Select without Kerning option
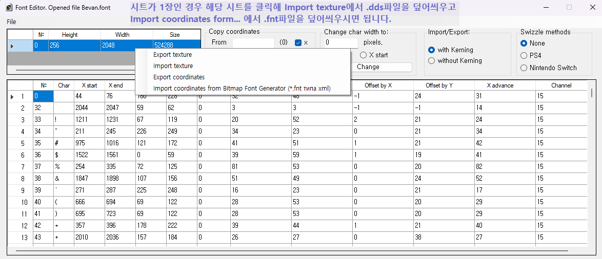 432,60
